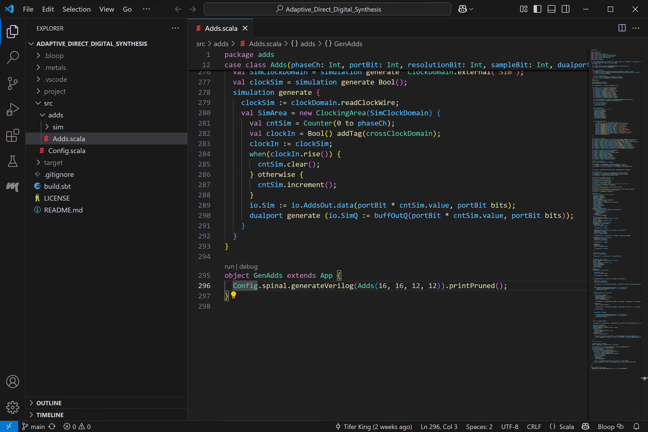Open the Manage gear icon
Image resolution: width=648 pixels, height=432 pixels.
point(12,407)
